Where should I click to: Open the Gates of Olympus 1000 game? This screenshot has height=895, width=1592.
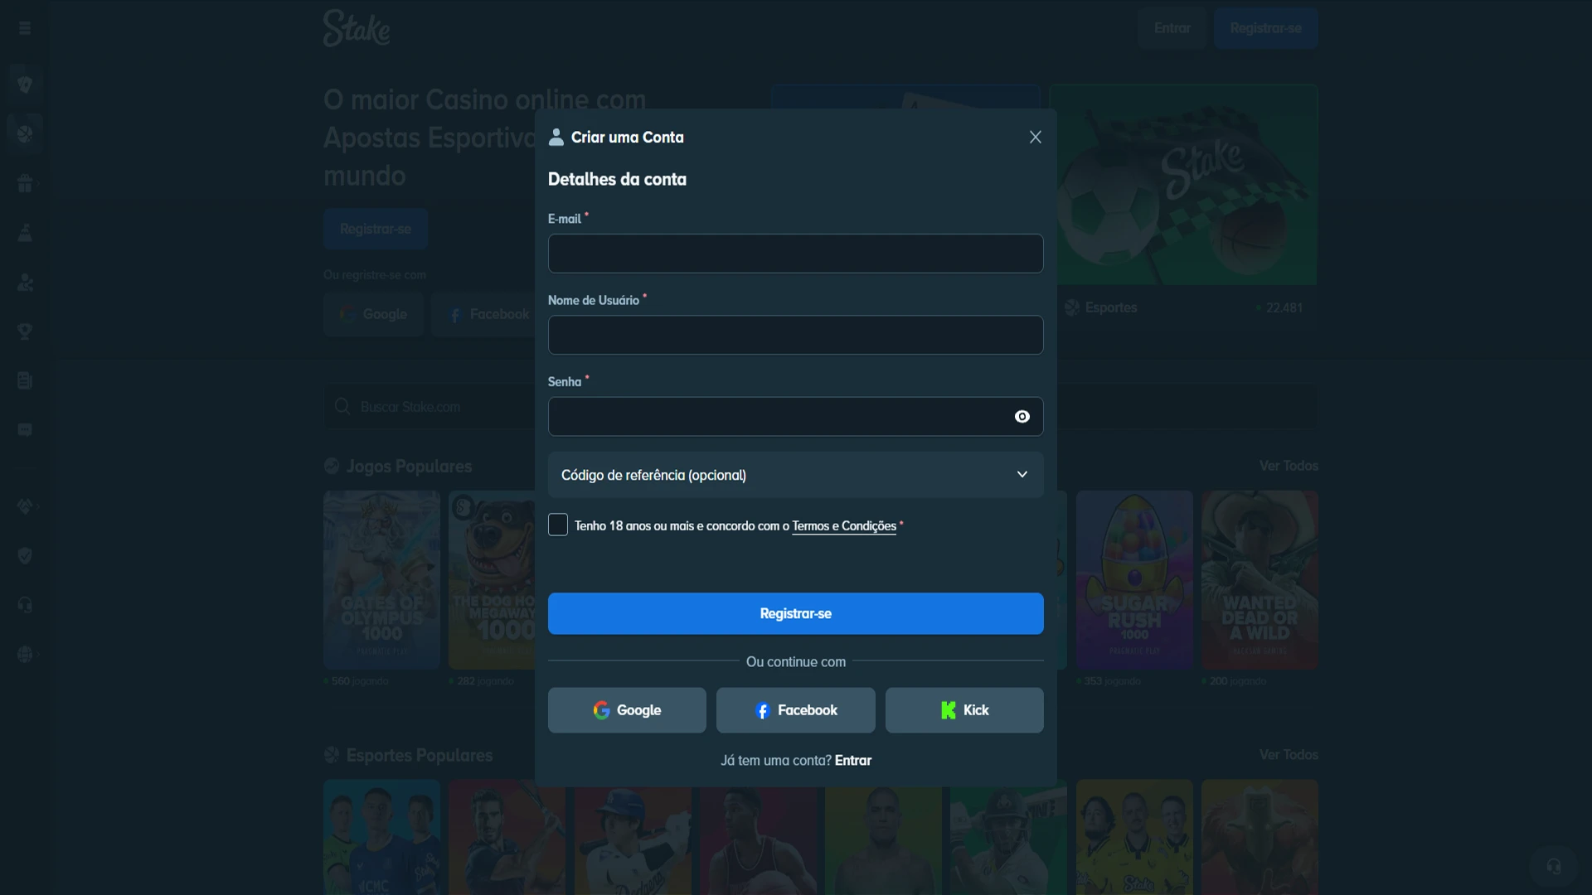[381, 579]
